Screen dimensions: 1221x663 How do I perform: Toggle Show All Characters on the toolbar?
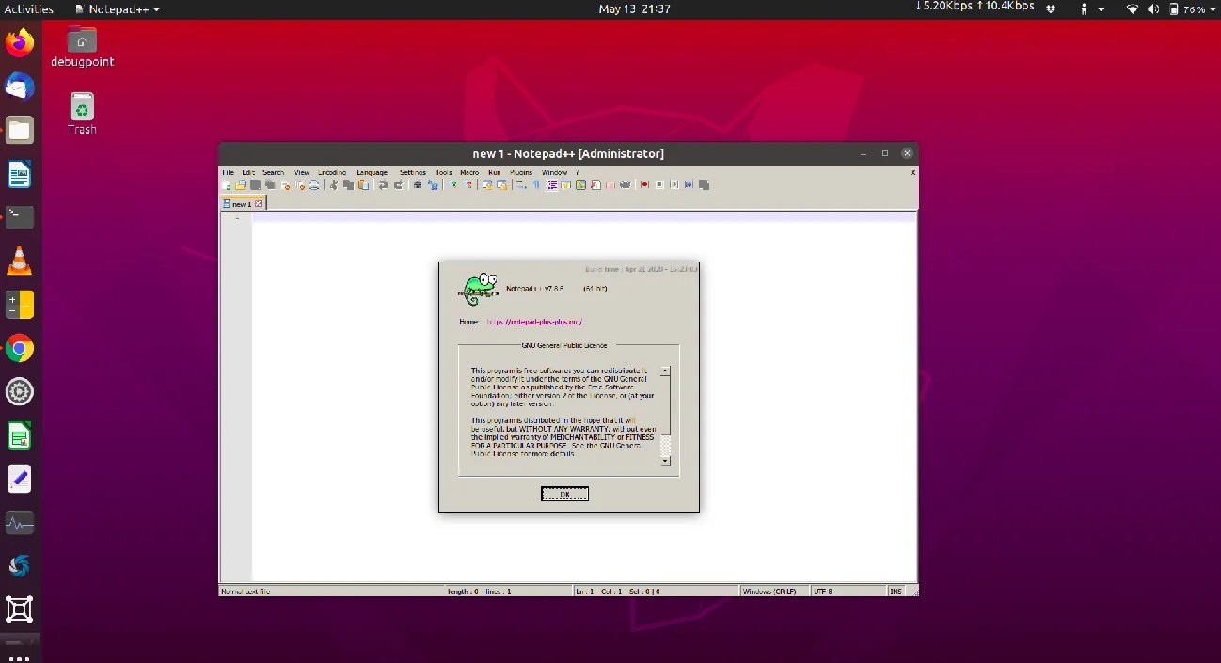pyautogui.click(x=536, y=184)
